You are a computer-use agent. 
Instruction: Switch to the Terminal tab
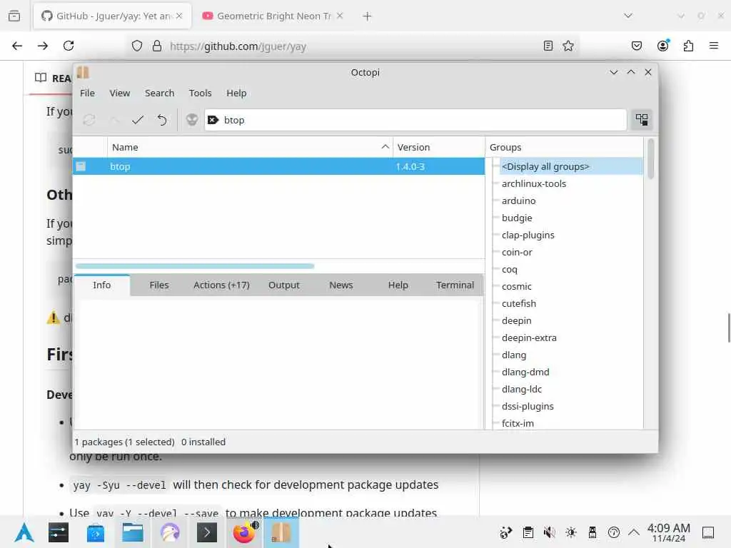coord(455,285)
